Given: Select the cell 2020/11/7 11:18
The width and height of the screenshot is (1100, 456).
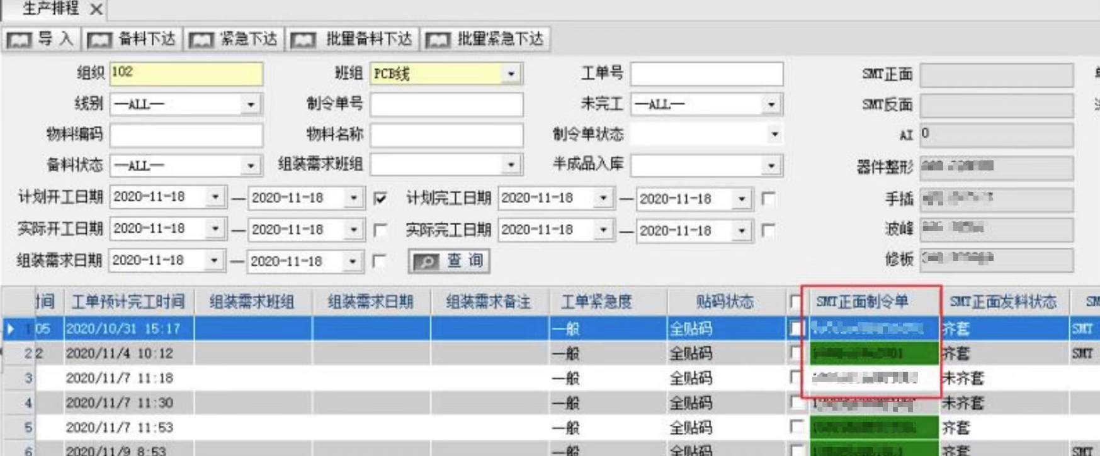Looking at the screenshot, I should click(128, 378).
